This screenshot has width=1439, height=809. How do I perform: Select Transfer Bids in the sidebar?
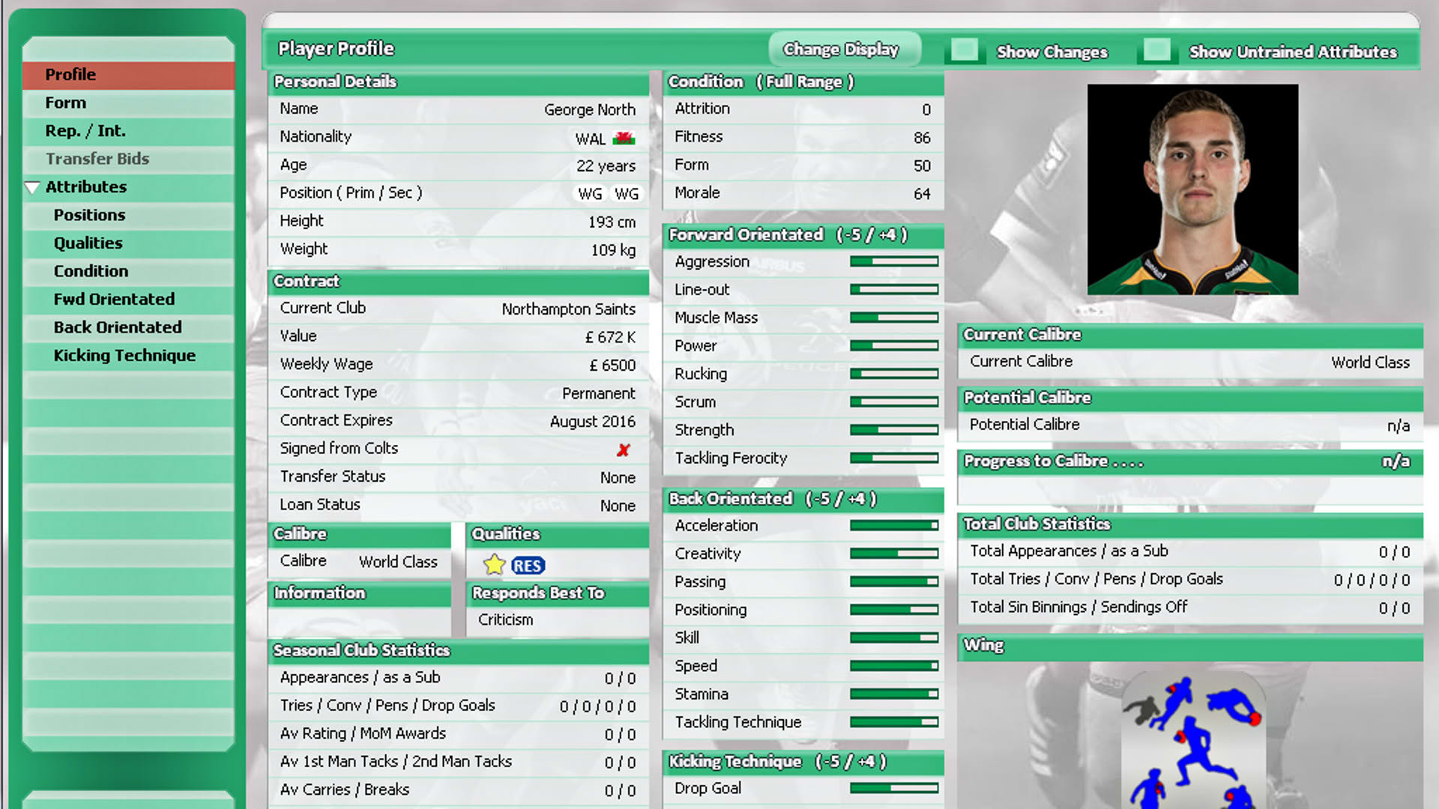pos(128,159)
